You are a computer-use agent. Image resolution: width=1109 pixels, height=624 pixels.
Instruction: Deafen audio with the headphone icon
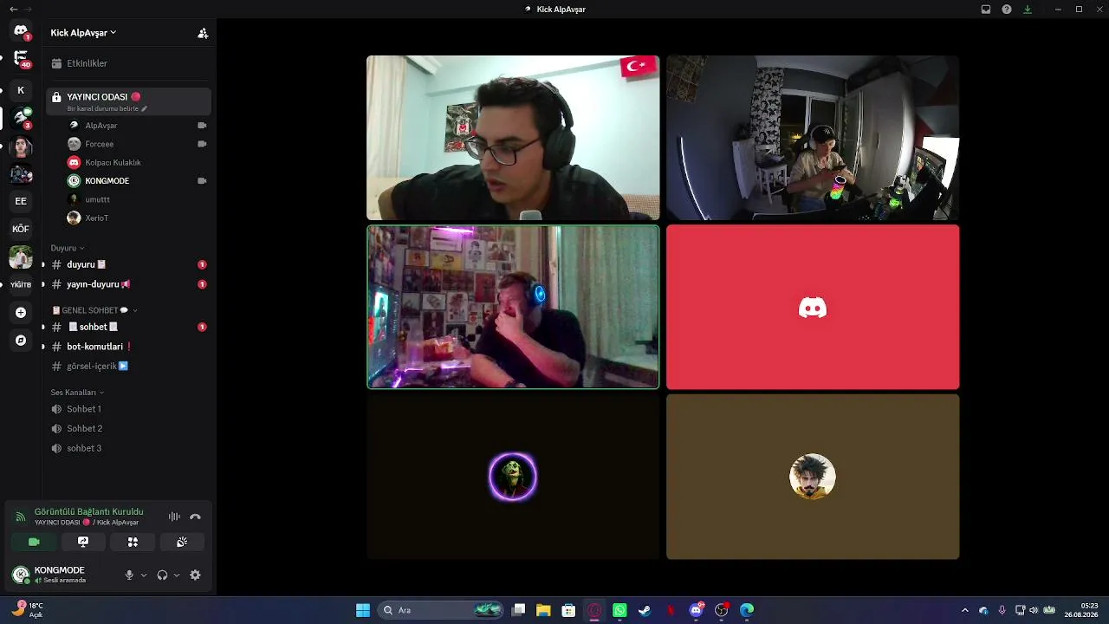[162, 575]
